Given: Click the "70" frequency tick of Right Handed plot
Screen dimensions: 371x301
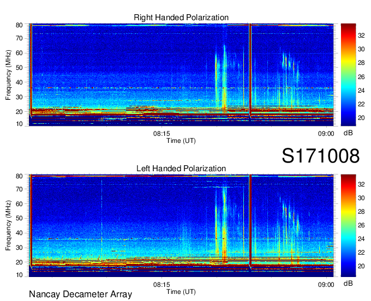Looking at the screenshot, I should [19, 38].
